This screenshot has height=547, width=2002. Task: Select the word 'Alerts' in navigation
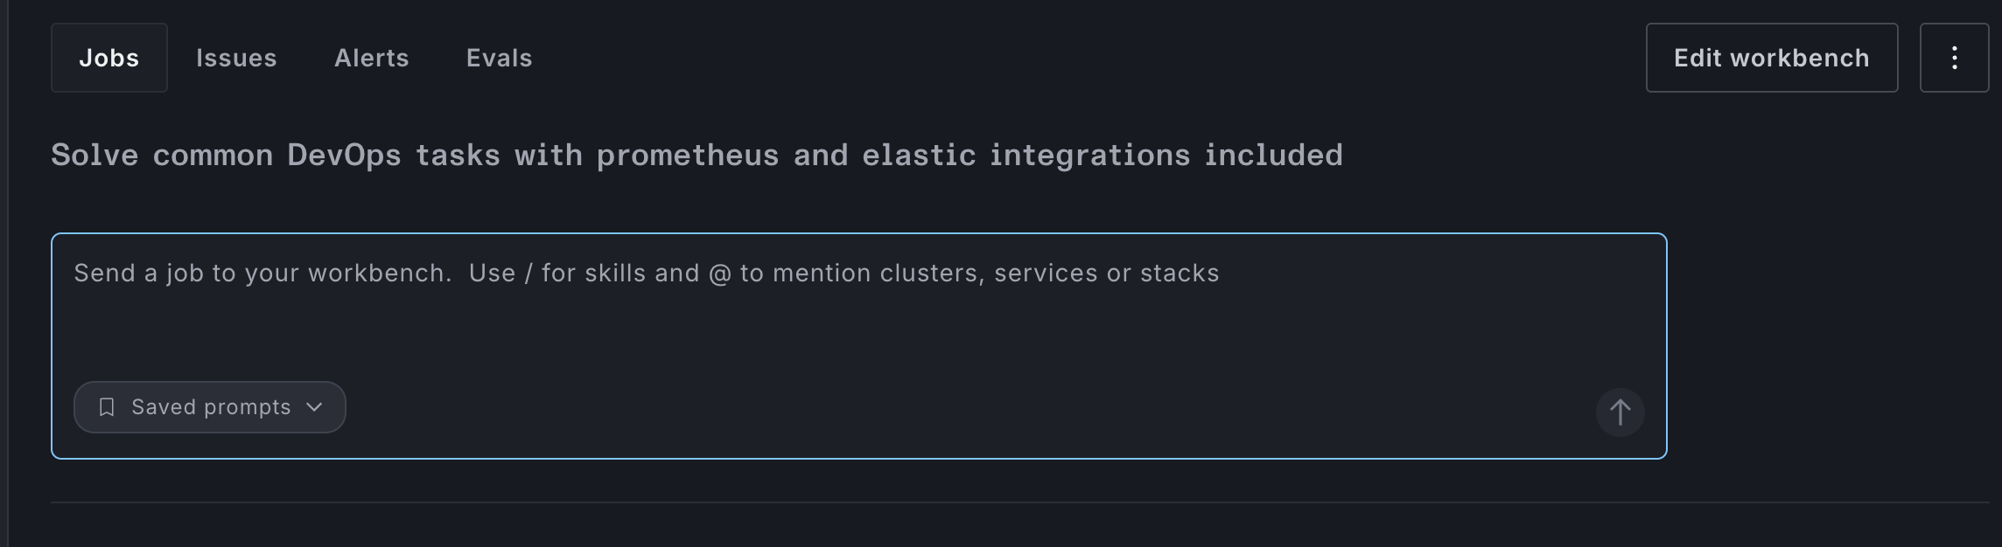click(x=372, y=58)
